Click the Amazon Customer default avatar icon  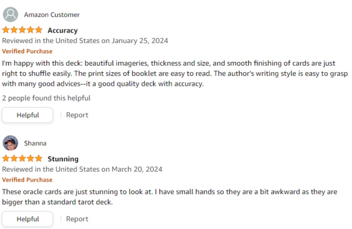coord(11,15)
